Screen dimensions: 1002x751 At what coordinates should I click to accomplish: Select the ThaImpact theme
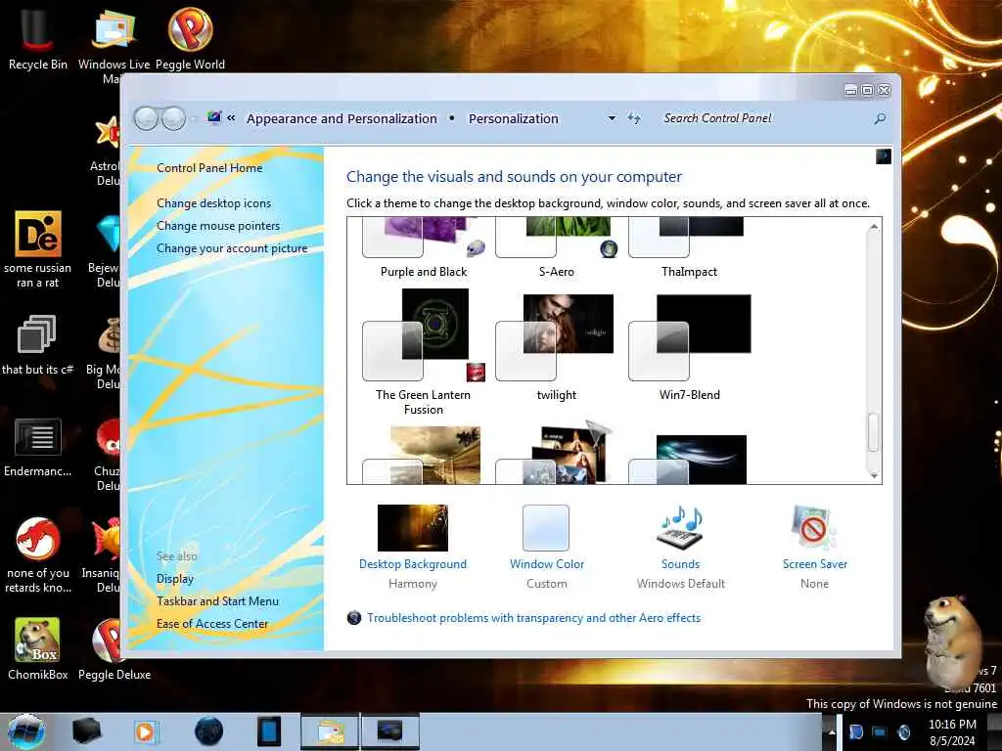690,247
